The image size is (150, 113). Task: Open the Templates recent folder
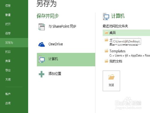117,51
